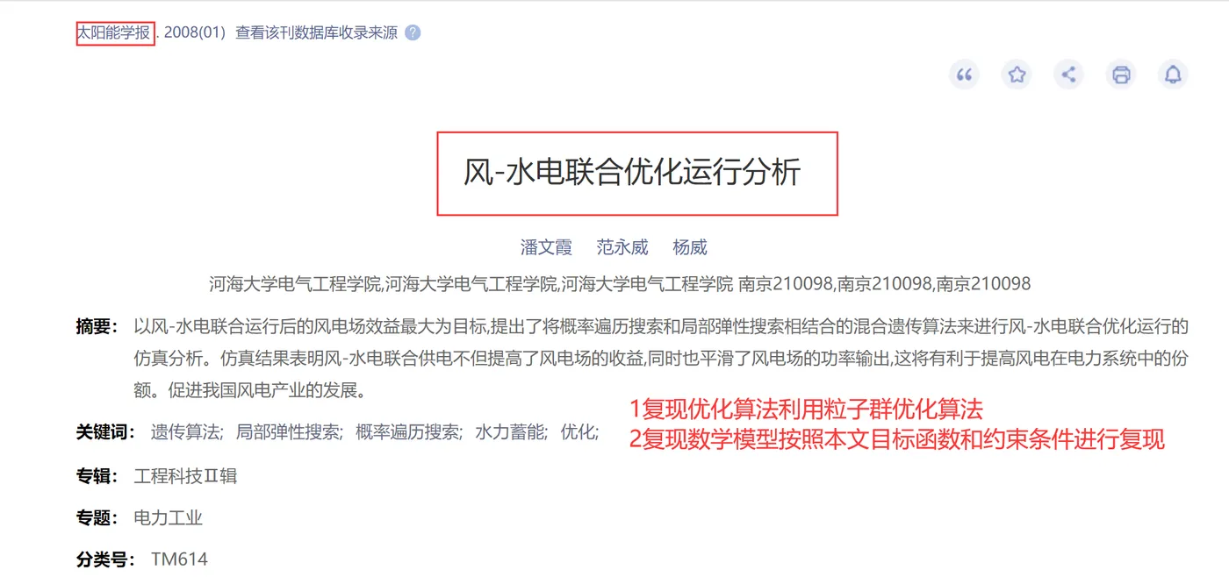Image resolution: width=1229 pixels, height=577 pixels.
Task: Share the article via the share icon
Action: click(1068, 75)
